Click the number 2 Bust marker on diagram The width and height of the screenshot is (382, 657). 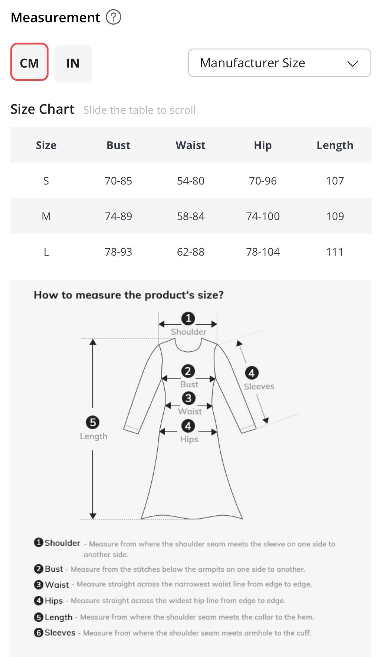tap(188, 371)
